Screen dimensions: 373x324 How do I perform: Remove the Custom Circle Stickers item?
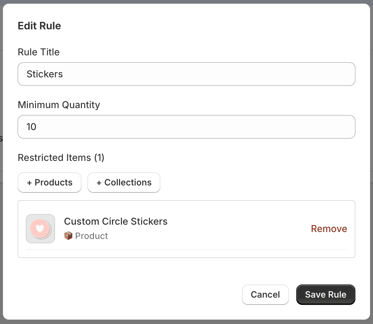pyautogui.click(x=329, y=228)
